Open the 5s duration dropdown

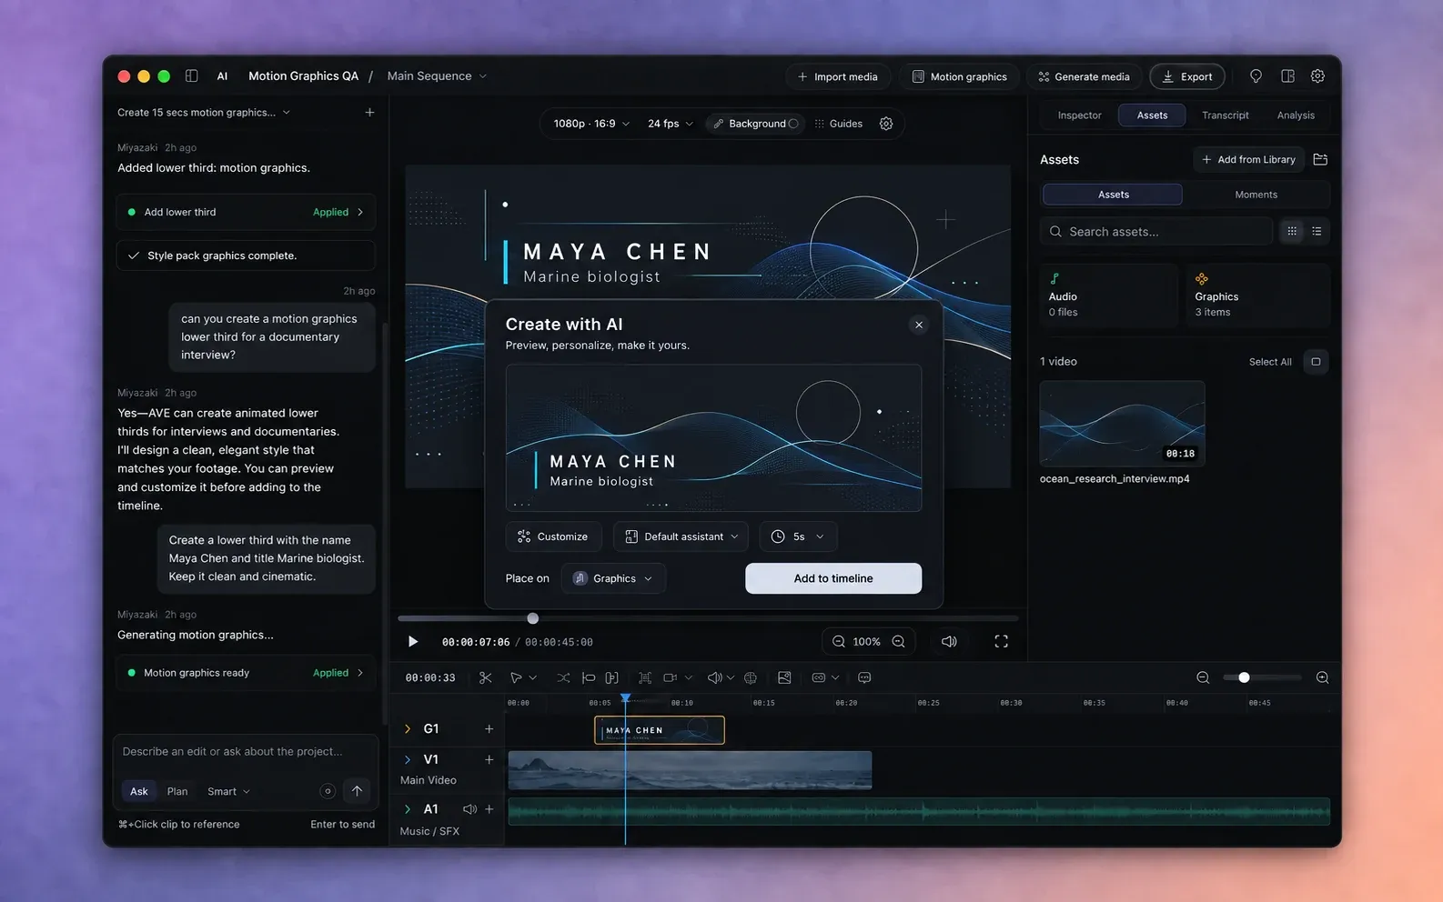(798, 536)
